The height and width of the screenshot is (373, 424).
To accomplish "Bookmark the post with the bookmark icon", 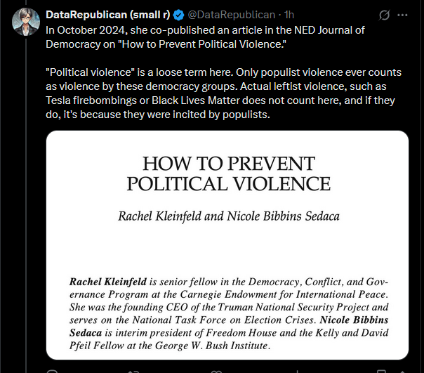I will [x=381, y=371].
